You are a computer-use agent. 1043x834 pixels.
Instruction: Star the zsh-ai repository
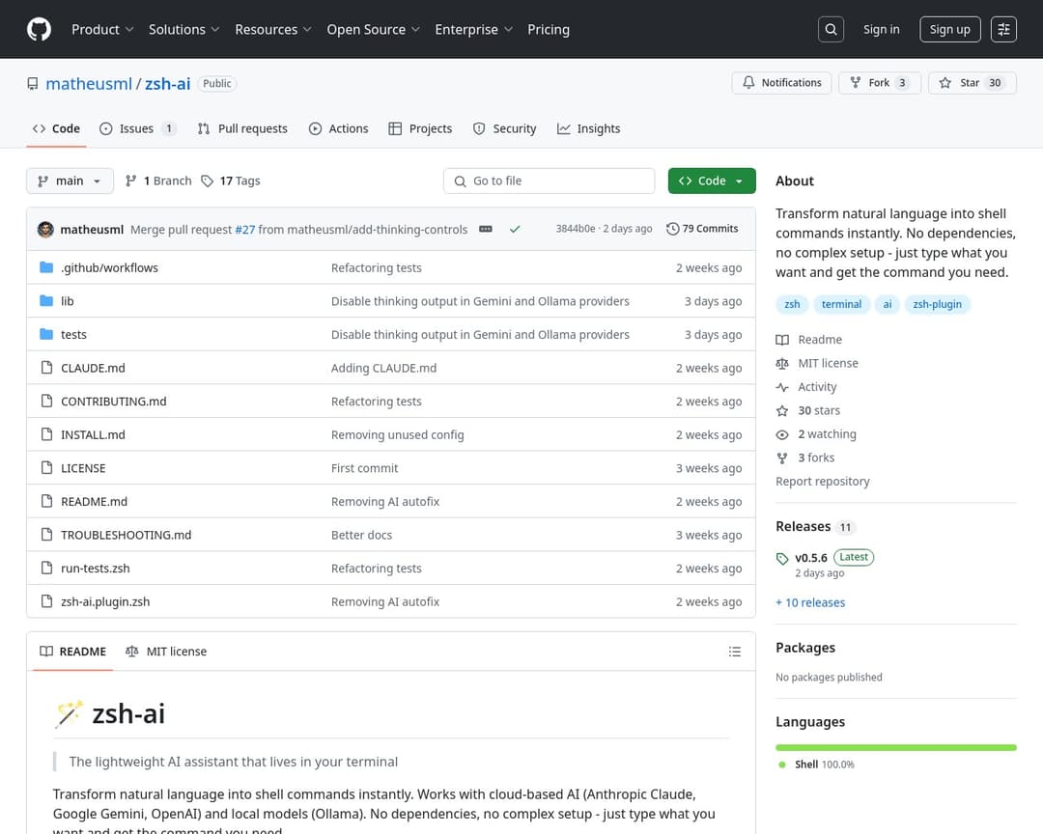972,83
